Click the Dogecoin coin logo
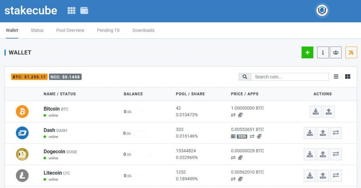 coord(22,154)
